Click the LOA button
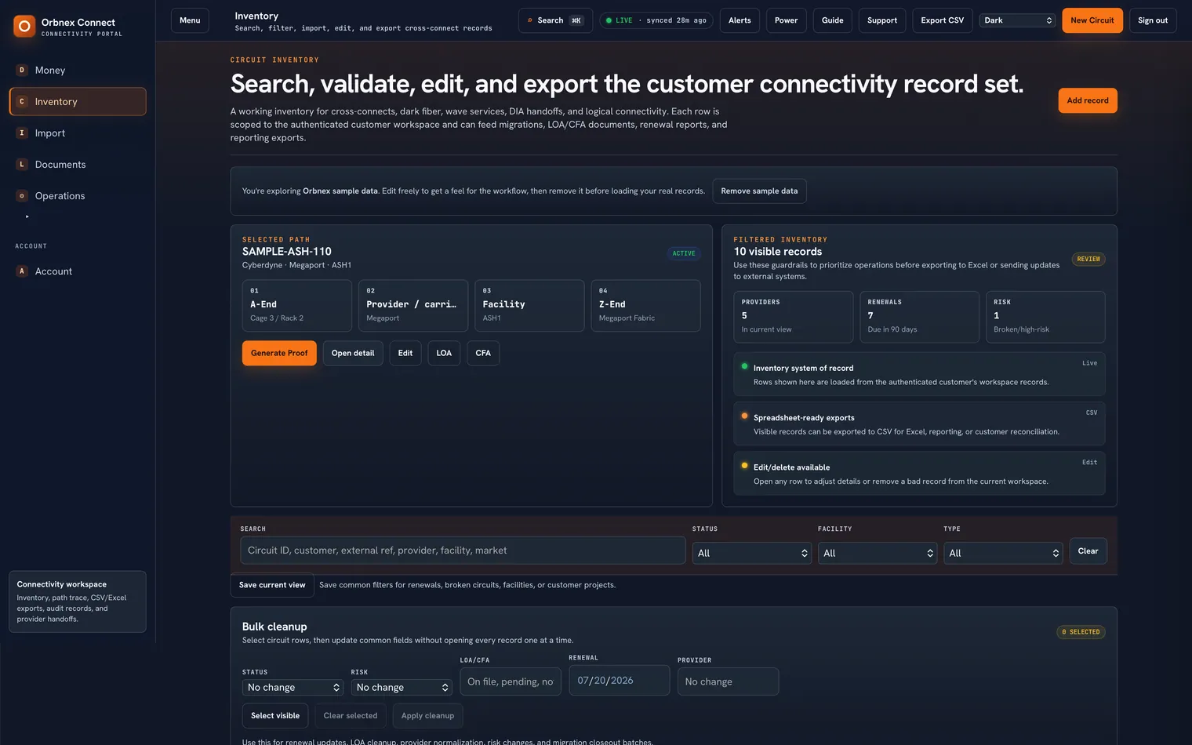The width and height of the screenshot is (1192, 745). pos(444,353)
